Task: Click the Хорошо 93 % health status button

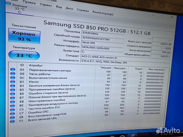Action: 24,37
